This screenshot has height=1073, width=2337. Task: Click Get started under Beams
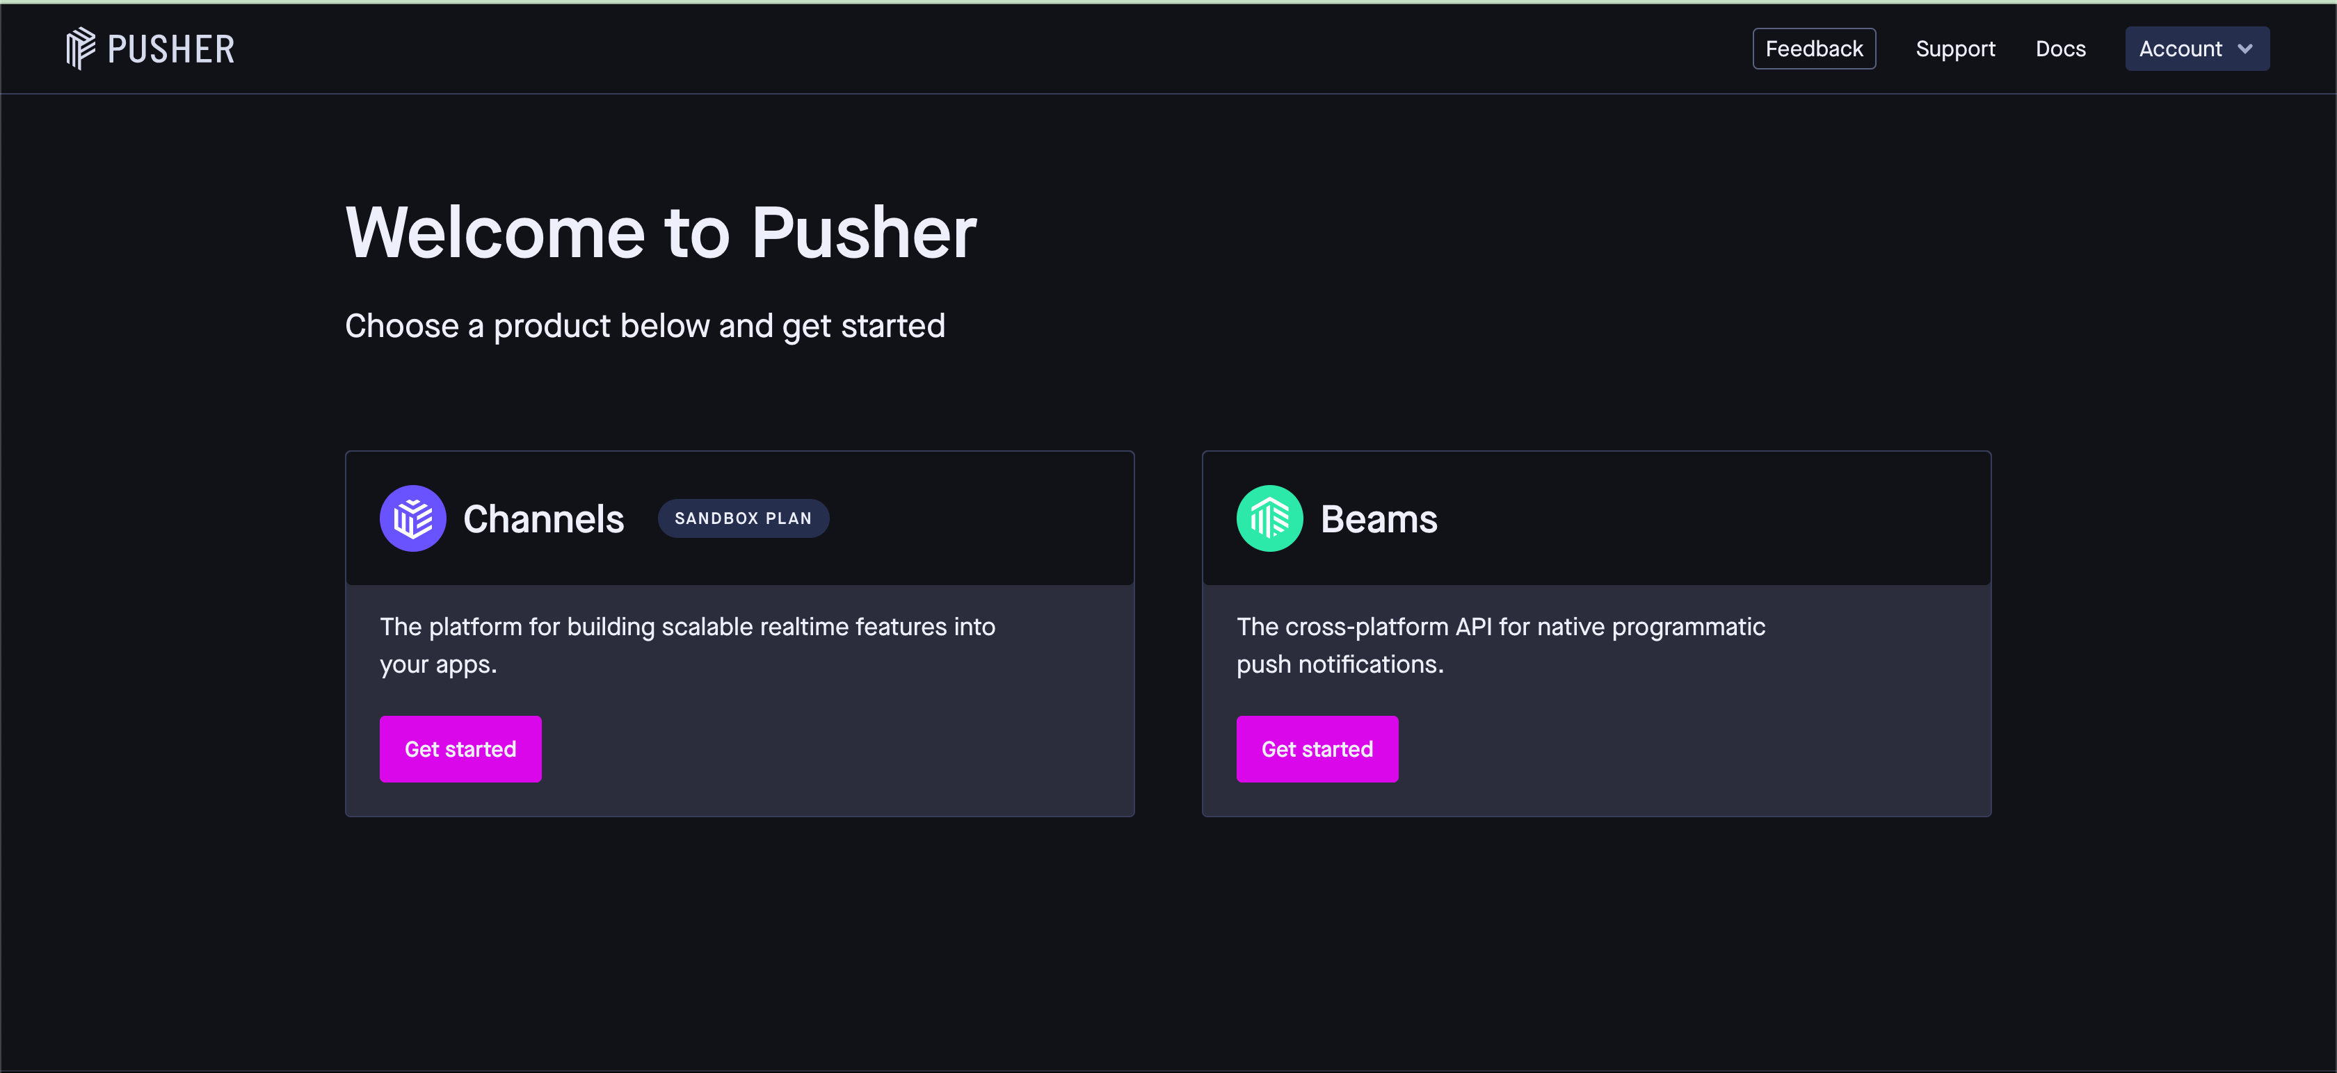click(x=1317, y=748)
